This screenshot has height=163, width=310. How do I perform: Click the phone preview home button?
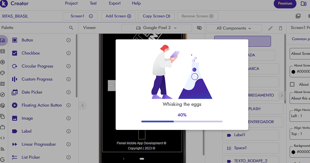tap(142, 159)
